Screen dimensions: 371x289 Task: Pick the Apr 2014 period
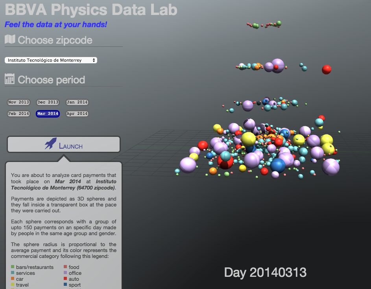click(x=77, y=114)
